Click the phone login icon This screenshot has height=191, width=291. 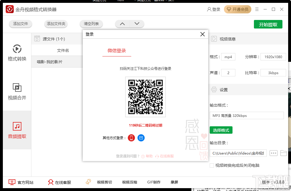tap(131, 138)
